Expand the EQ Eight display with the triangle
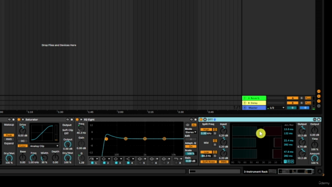This screenshot has width=332, height=187. tap(81, 119)
